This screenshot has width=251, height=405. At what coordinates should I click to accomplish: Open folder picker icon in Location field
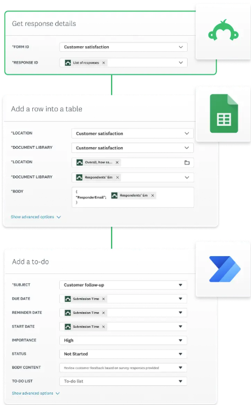[187, 163]
